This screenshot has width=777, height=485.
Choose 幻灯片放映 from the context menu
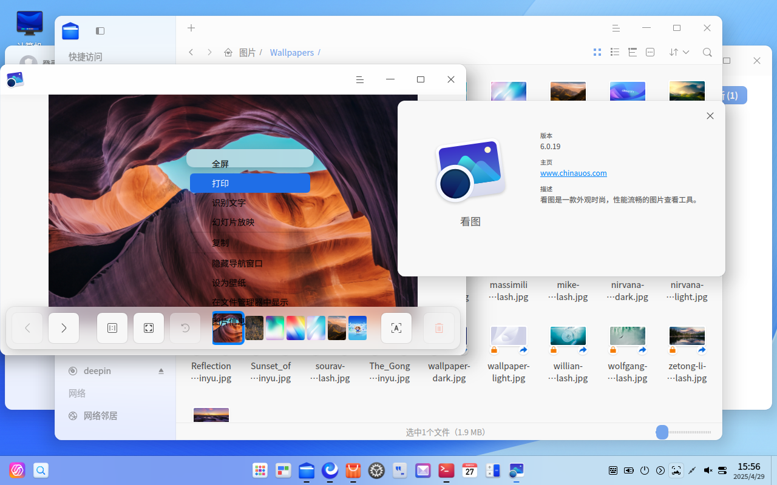pyautogui.click(x=250, y=222)
